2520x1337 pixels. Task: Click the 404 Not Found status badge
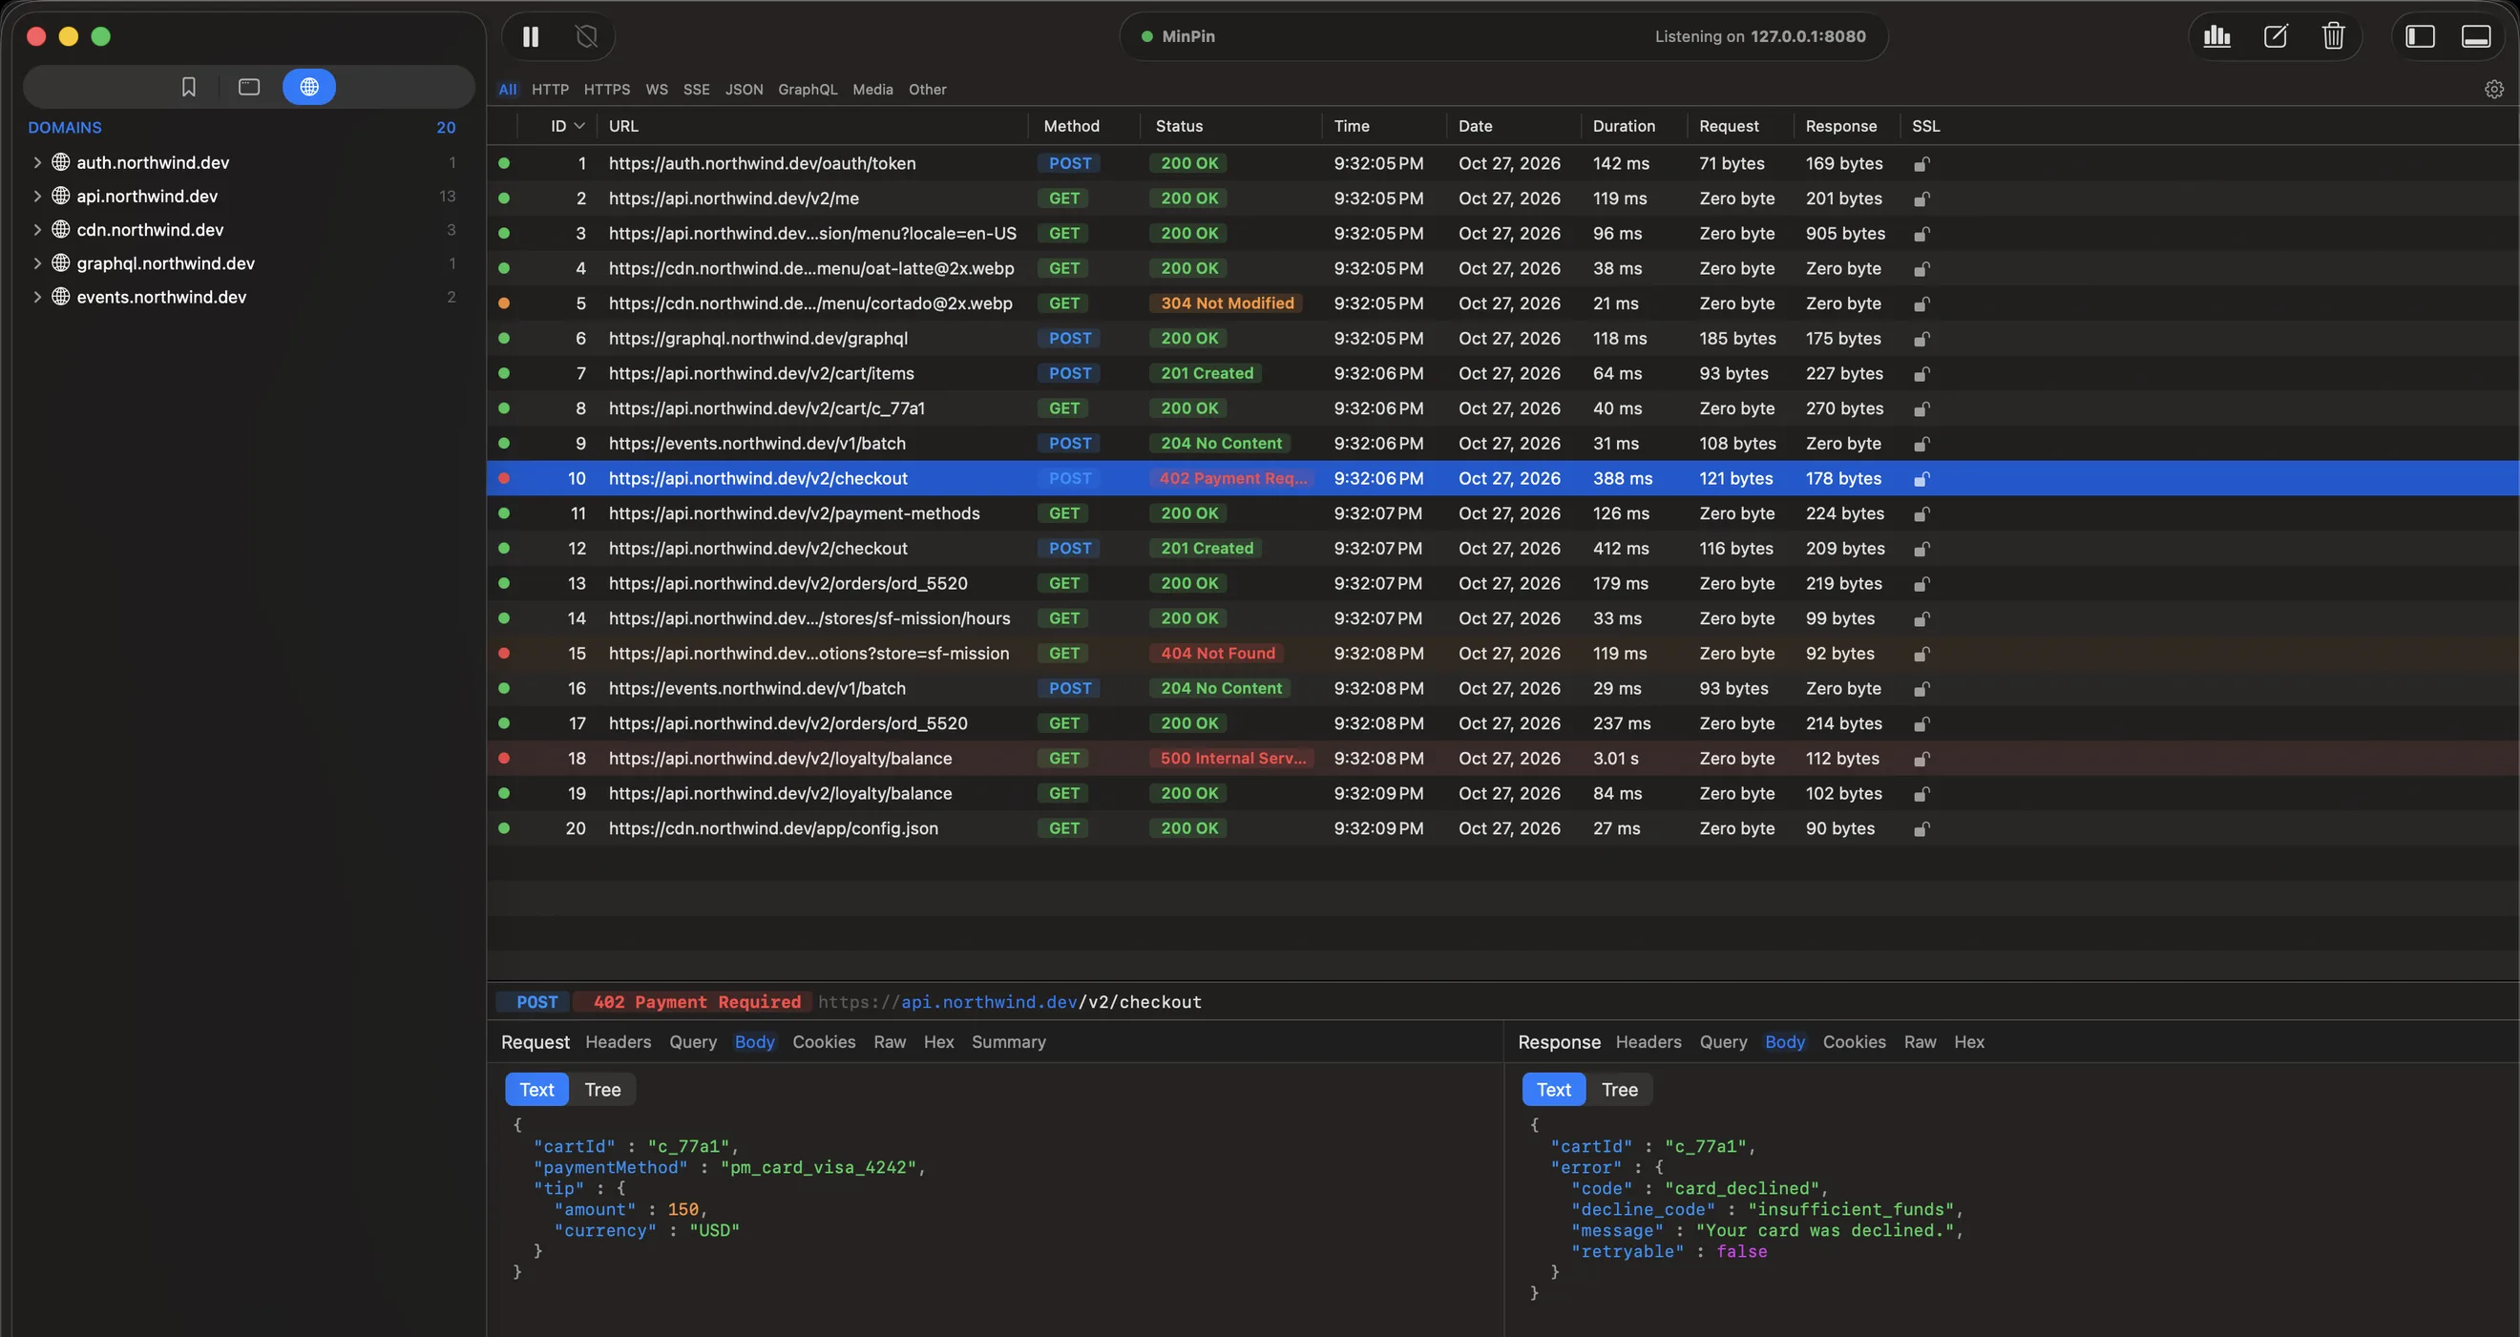[x=1217, y=654]
